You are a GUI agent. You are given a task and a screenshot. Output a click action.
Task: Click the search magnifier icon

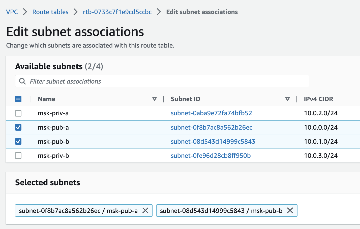(22, 81)
